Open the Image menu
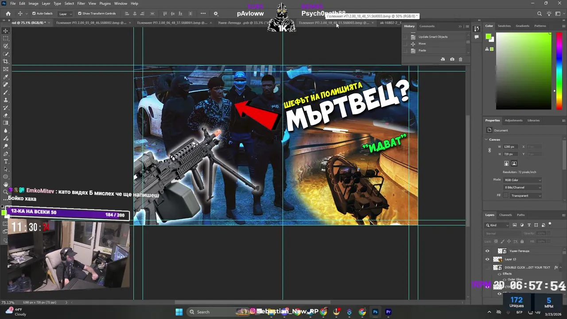This screenshot has height=319, width=567. click(33, 4)
